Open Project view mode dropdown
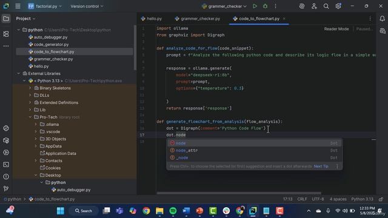 point(25,19)
